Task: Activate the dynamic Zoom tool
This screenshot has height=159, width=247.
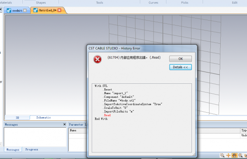Action: [x=240, y=155]
